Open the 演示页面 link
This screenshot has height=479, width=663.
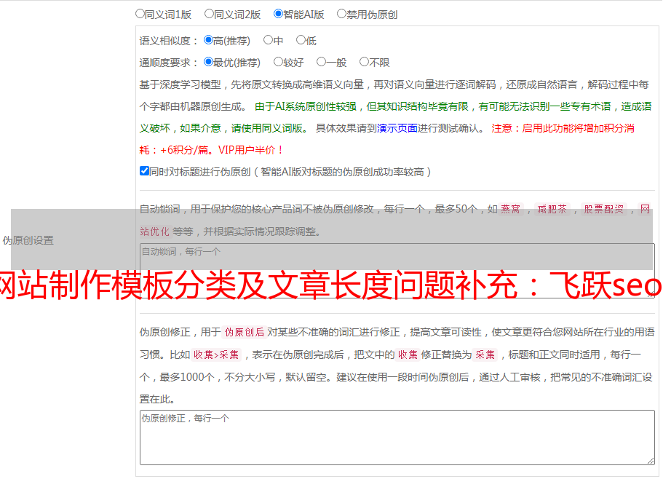tap(397, 128)
